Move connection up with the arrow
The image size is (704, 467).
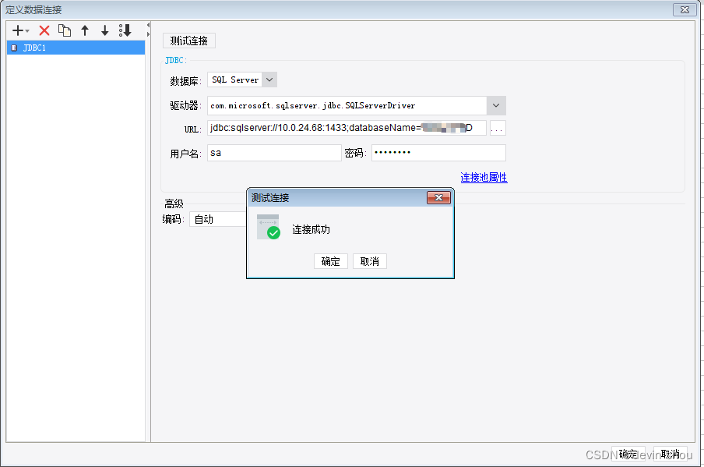(85, 30)
